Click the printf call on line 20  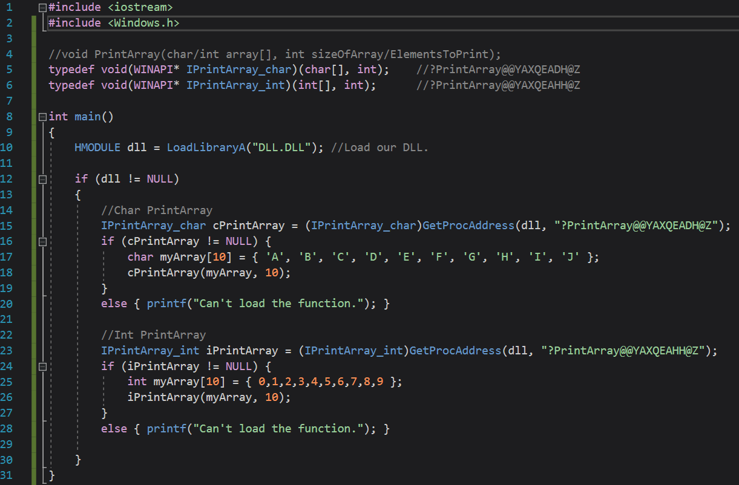click(x=163, y=304)
